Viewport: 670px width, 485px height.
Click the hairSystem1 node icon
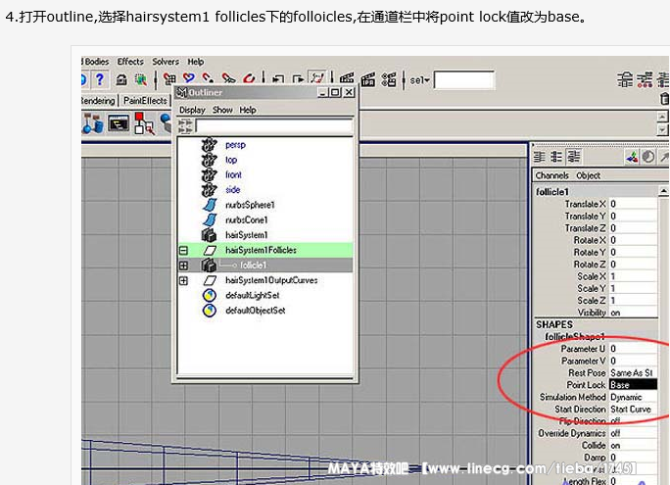pyautogui.click(x=209, y=235)
